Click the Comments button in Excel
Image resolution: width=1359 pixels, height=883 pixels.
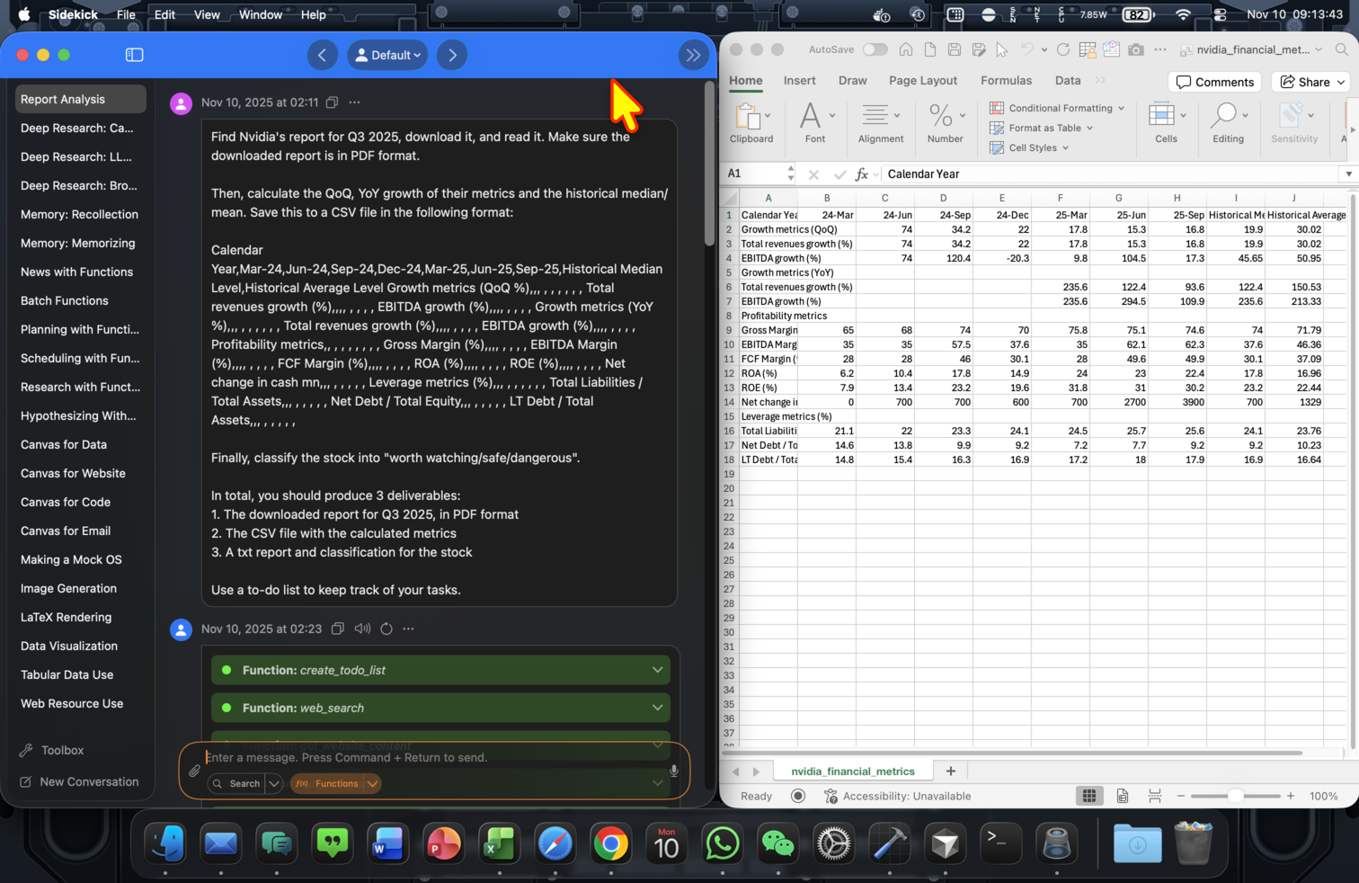(1214, 82)
